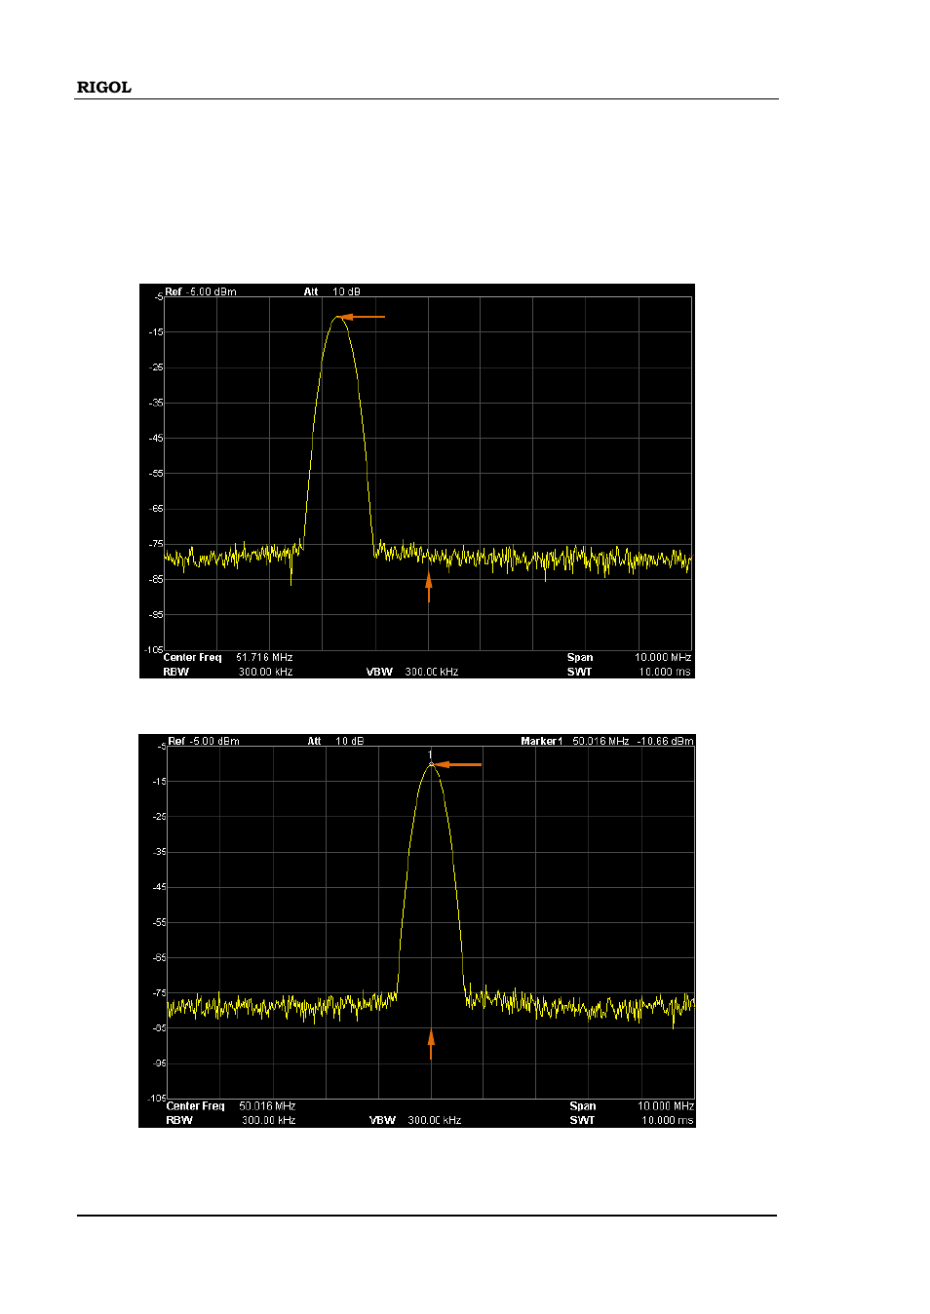The height and width of the screenshot is (1314, 930).
Task: Click RBW 300.00 kHz in the 50.016 MHz plot
Action: coord(231,1121)
